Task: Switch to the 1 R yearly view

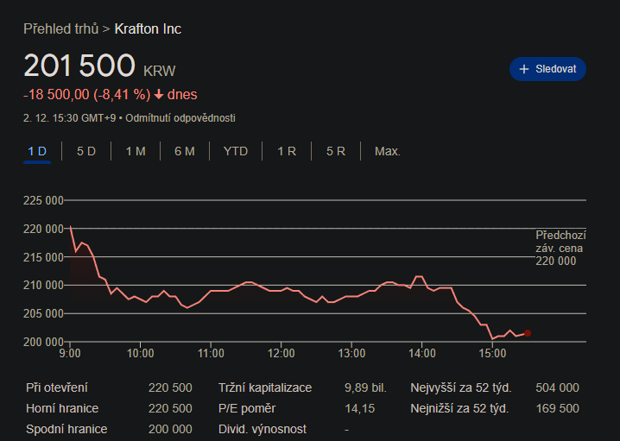Action: coord(287,151)
